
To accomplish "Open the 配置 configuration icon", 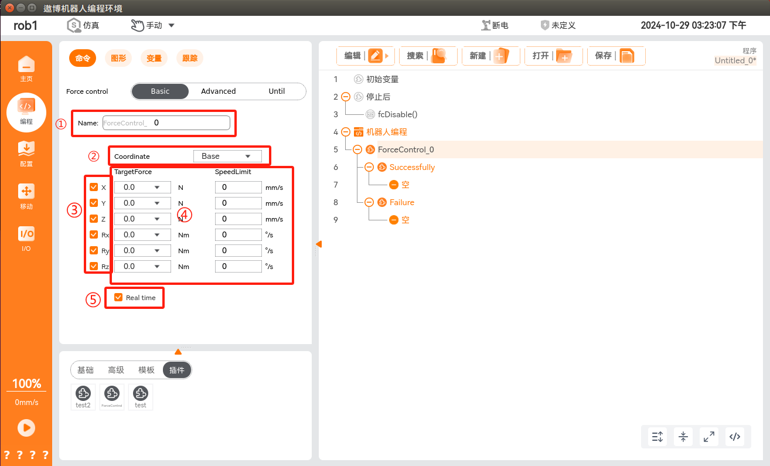I will 26,154.
